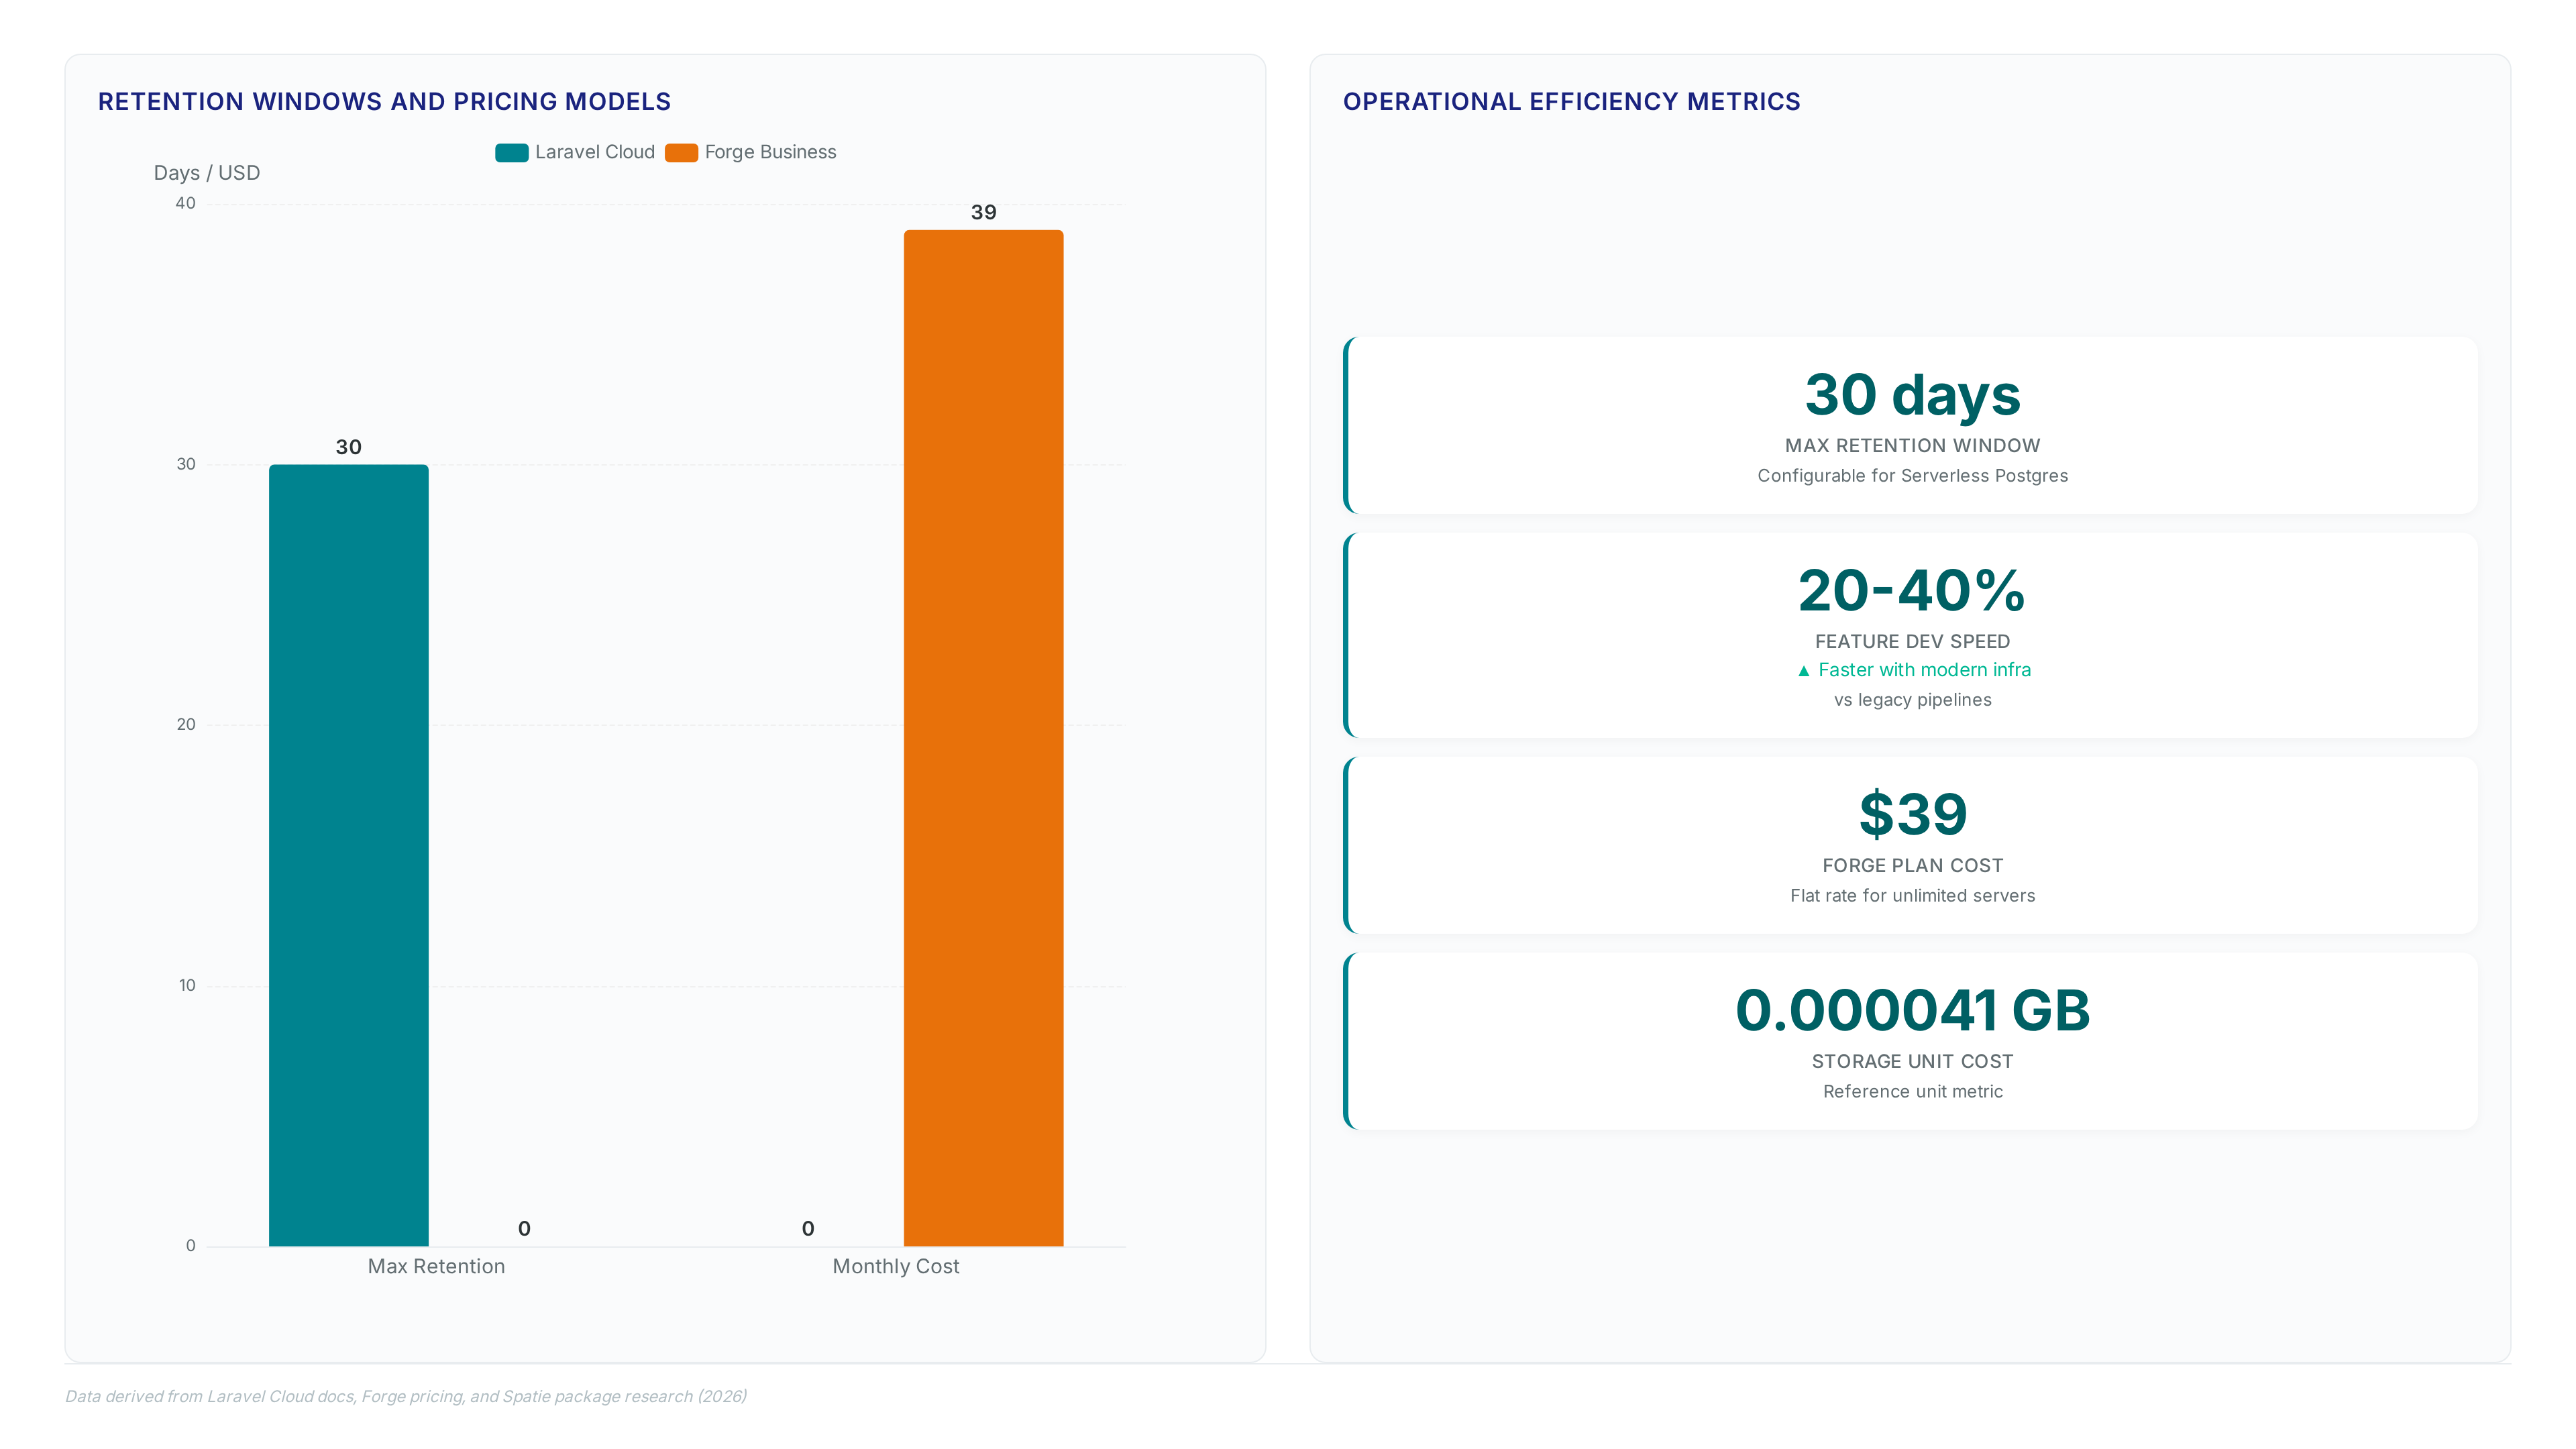Click the Operational Efficiency Metrics heading

1571,102
